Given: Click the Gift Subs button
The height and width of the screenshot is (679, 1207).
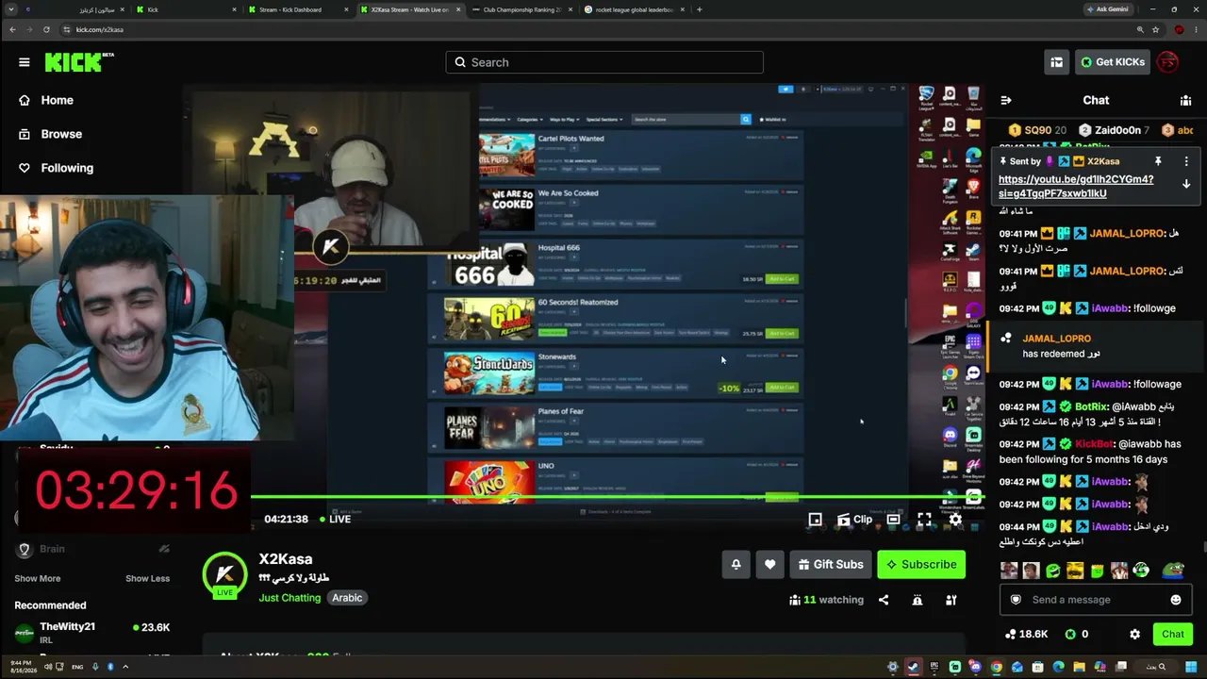Looking at the screenshot, I should 830,564.
